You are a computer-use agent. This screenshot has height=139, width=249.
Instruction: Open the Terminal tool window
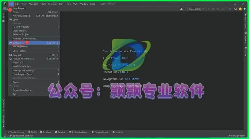[60, 132]
